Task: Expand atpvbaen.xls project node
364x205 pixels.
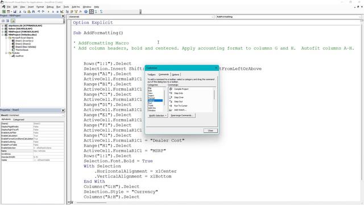Action: (2, 26)
